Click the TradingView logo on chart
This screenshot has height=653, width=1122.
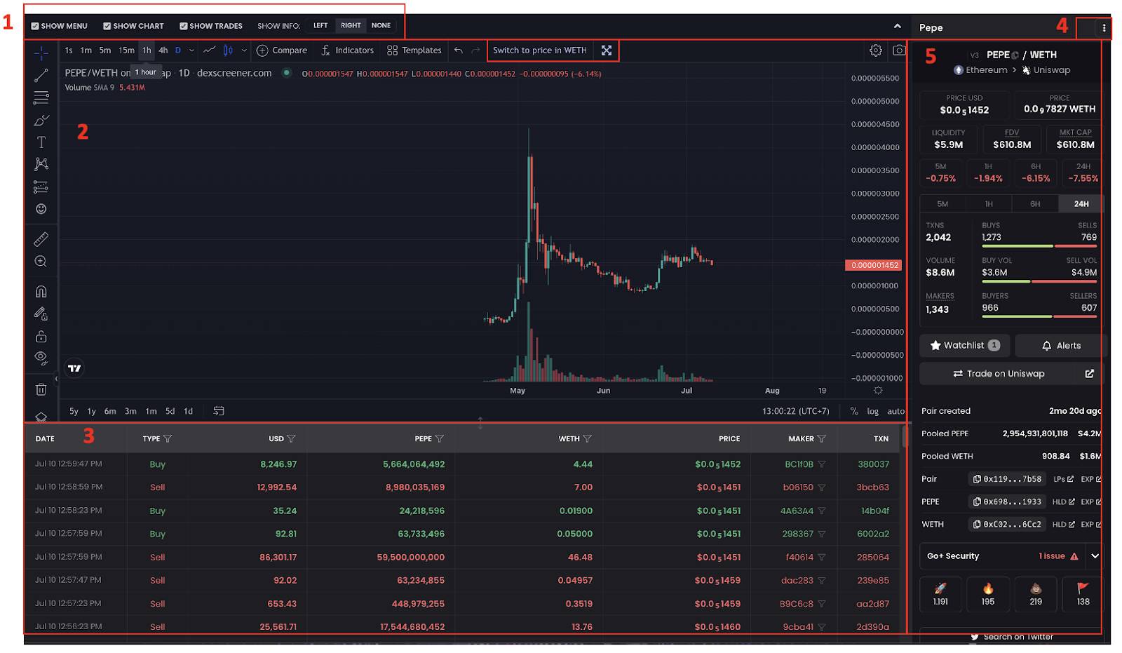(x=74, y=368)
